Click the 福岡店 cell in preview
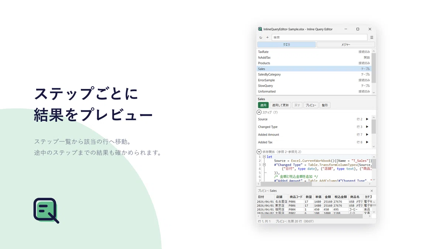The width and height of the screenshot is (443, 249). (281, 209)
